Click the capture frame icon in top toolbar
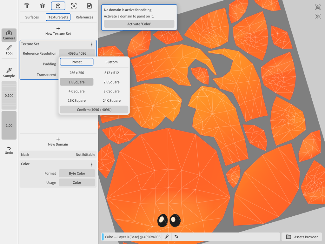 [74, 6]
